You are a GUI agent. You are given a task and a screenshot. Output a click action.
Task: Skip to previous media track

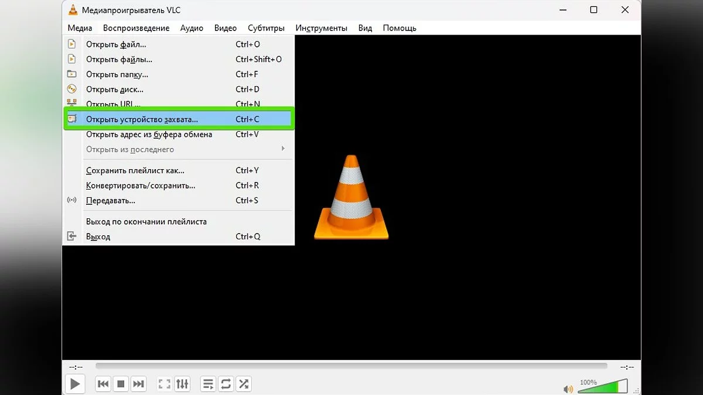pyautogui.click(x=103, y=384)
